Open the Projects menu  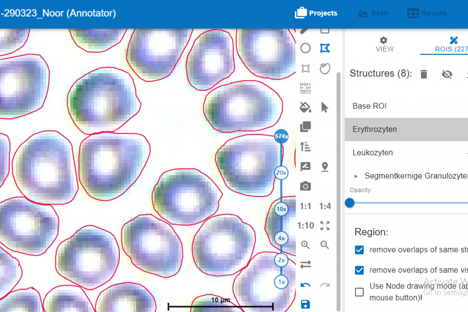316,13
